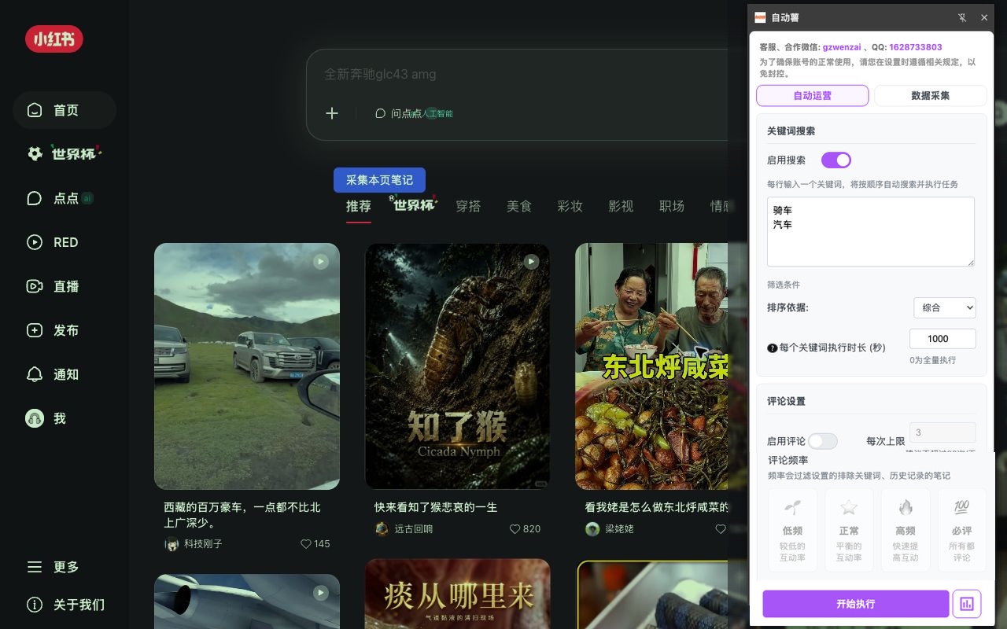This screenshot has width=1007, height=629.
Task: Choose 必评 comment frequency option
Action: click(x=961, y=530)
